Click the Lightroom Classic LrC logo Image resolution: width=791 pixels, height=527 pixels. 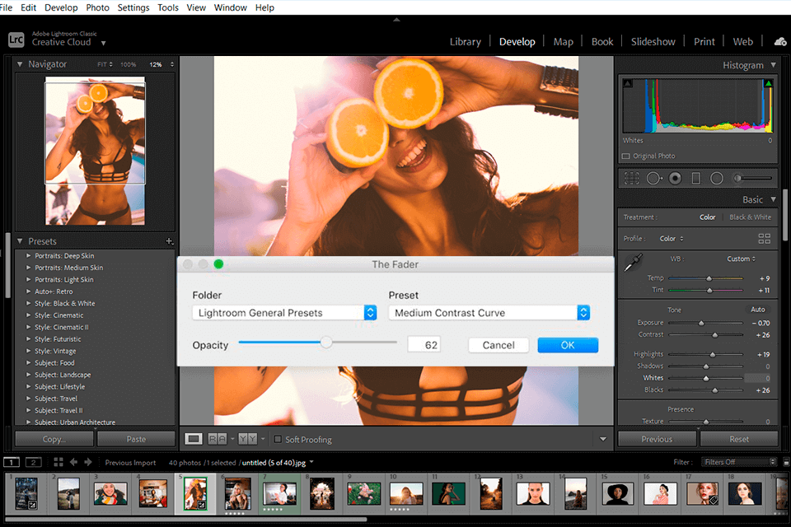pyautogui.click(x=16, y=40)
